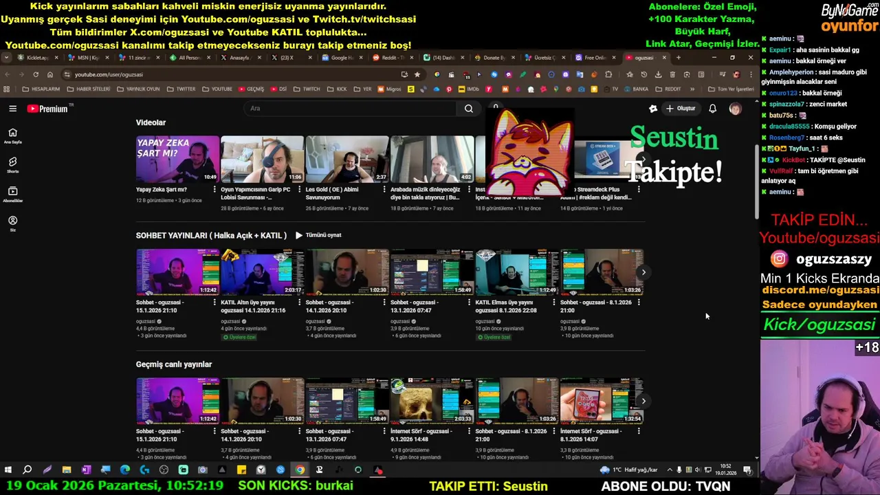Open YAYINLIK OYUN bookmark folder
Screen dimensions: 880x495
tap(138, 89)
